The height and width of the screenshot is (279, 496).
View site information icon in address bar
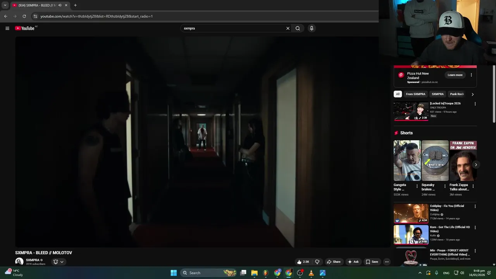35,16
